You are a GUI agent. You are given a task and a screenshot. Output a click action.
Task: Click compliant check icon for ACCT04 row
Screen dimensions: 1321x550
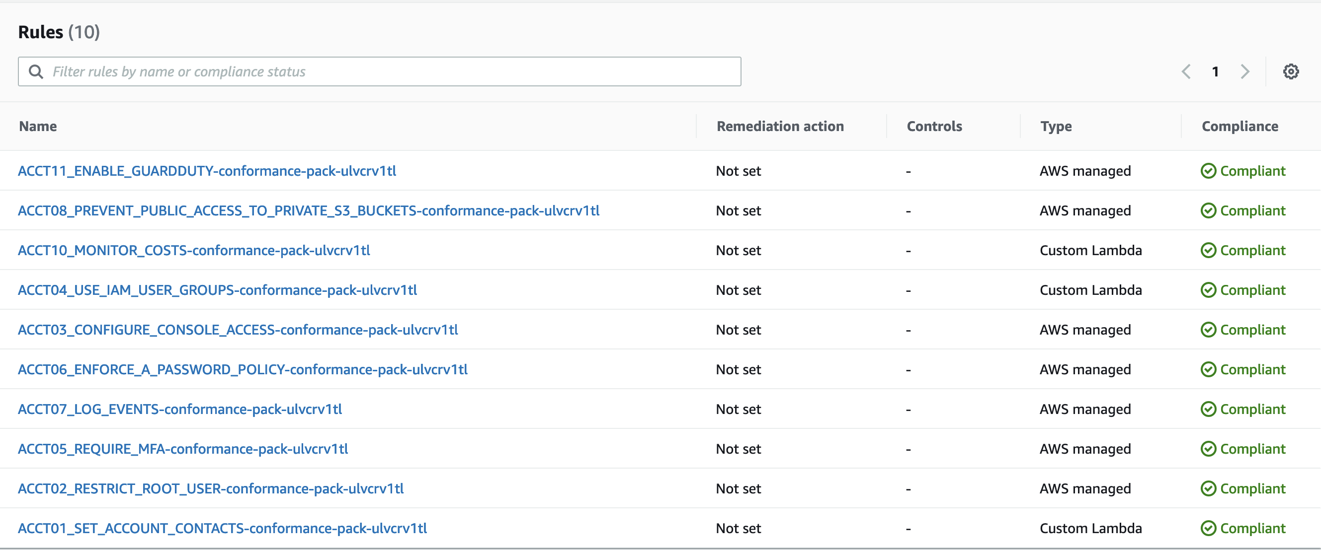(1208, 290)
